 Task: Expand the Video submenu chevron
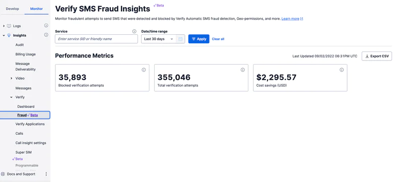tap(11, 78)
